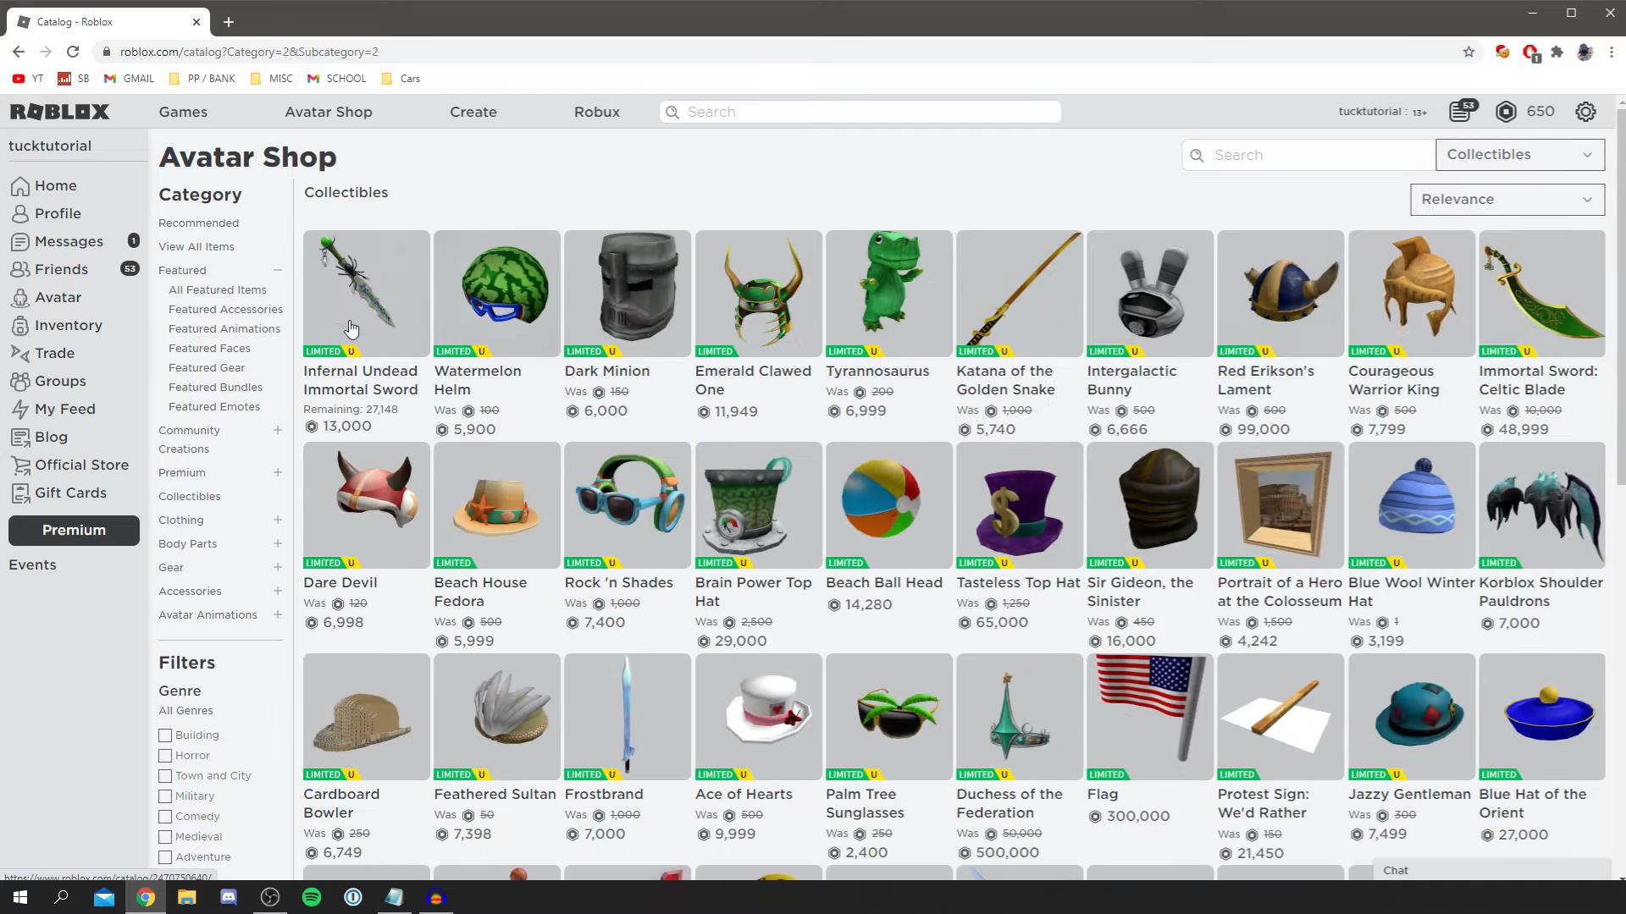Go to the Games tab
Image resolution: width=1626 pixels, height=914 pixels.
(x=183, y=112)
